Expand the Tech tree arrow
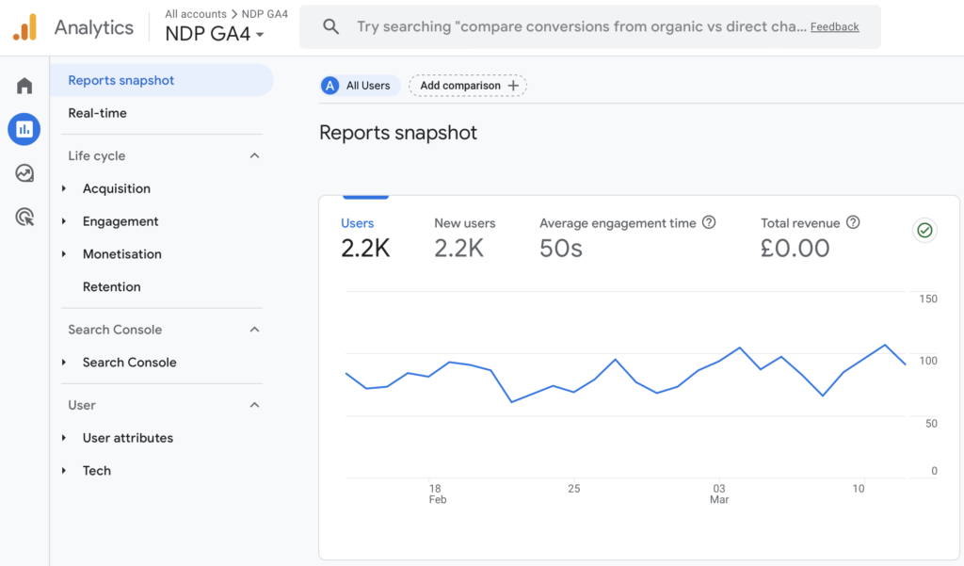Viewport: 964px width, 566px height. [64, 470]
